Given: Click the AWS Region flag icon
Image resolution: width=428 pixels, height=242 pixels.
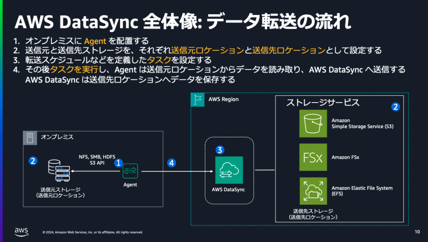Looking at the screenshot, I should point(198,100).
